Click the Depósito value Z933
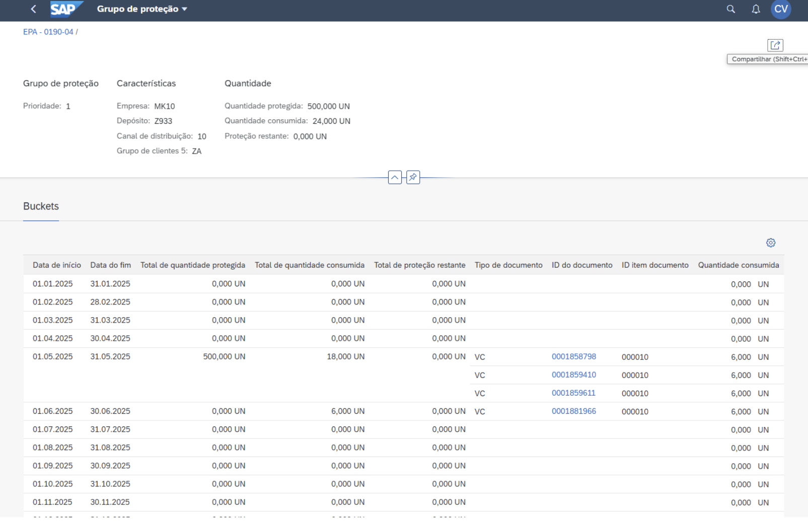The width and height of the screenshot is (808, 521). pos(163,121)
